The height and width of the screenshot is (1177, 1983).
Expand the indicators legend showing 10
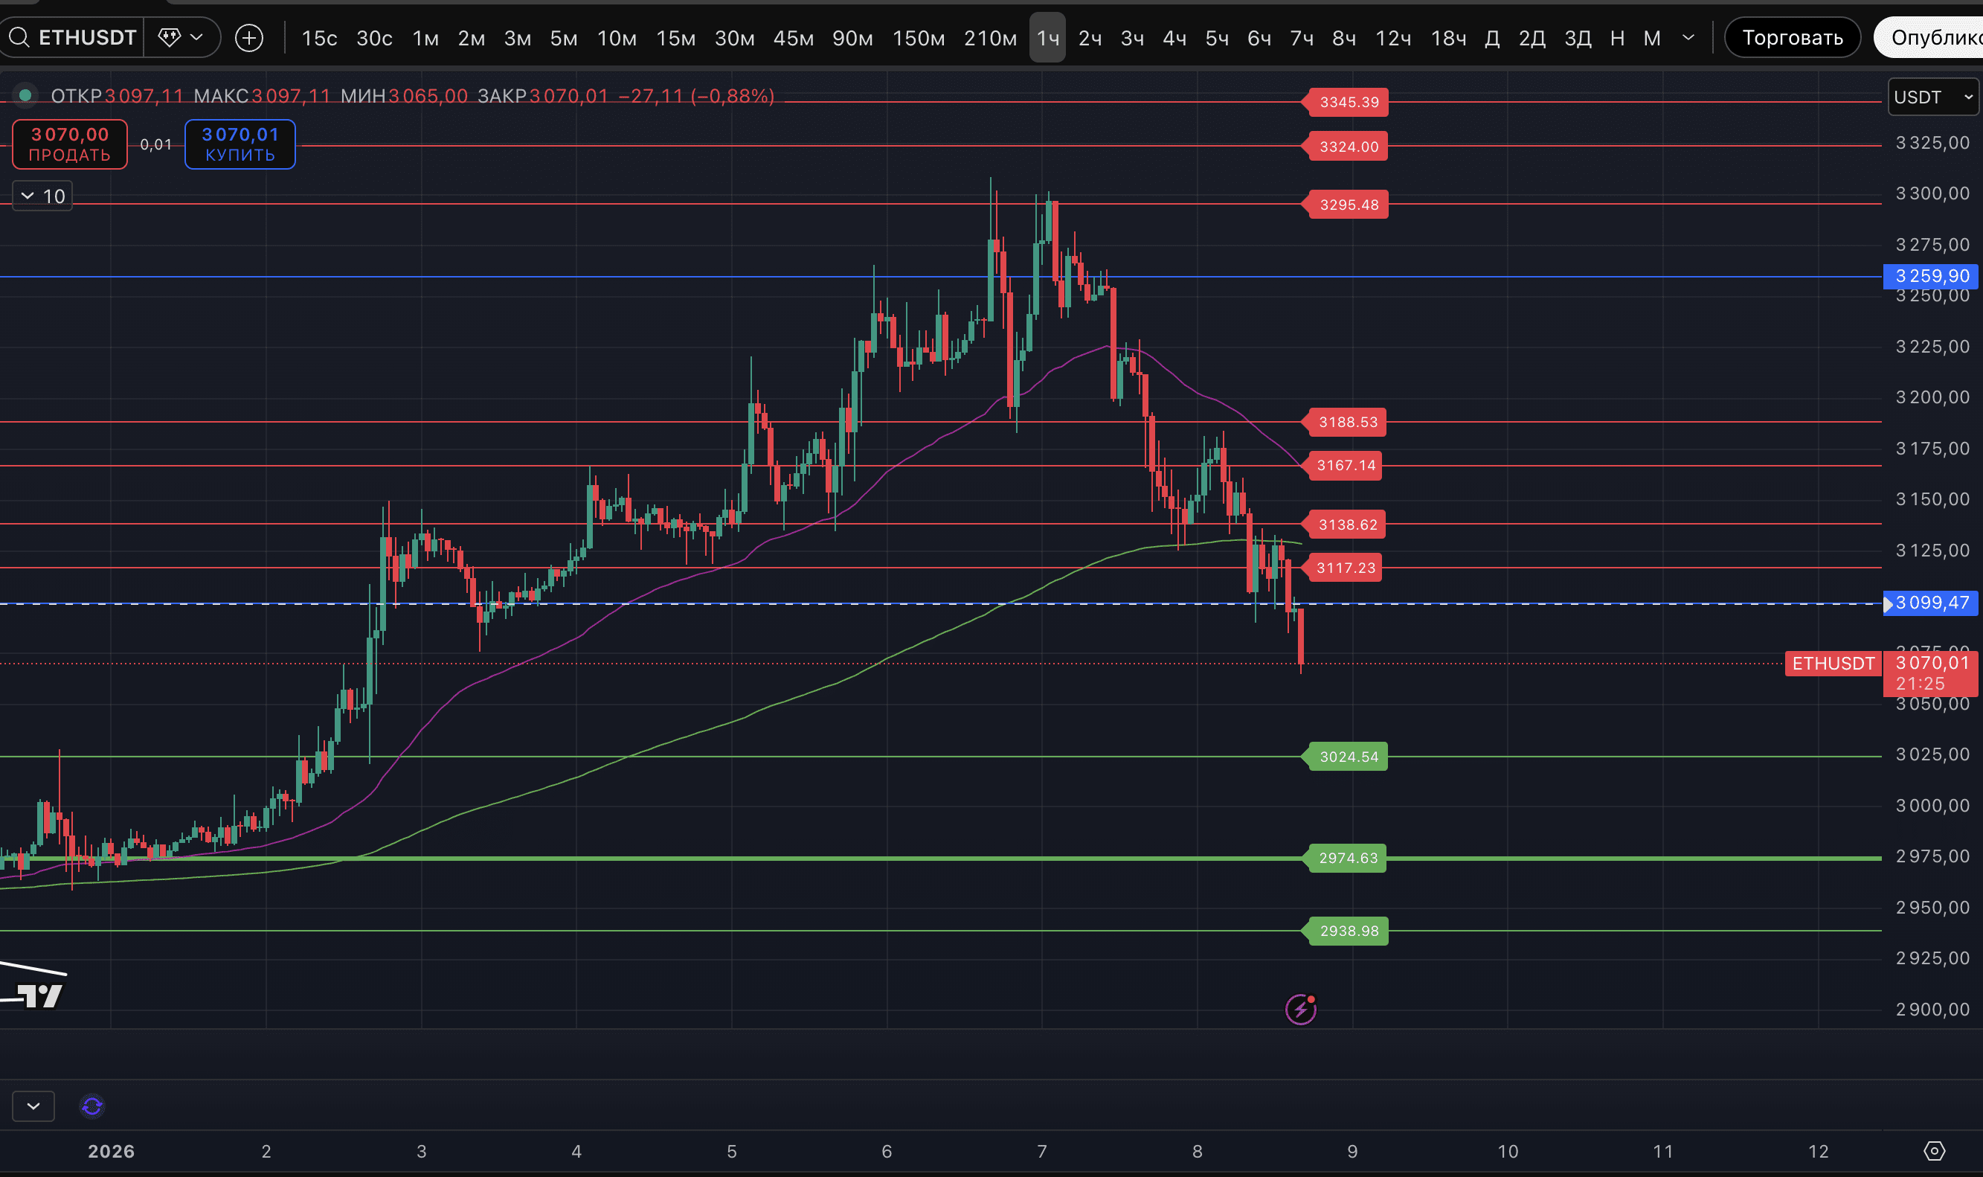coord(43,196)
